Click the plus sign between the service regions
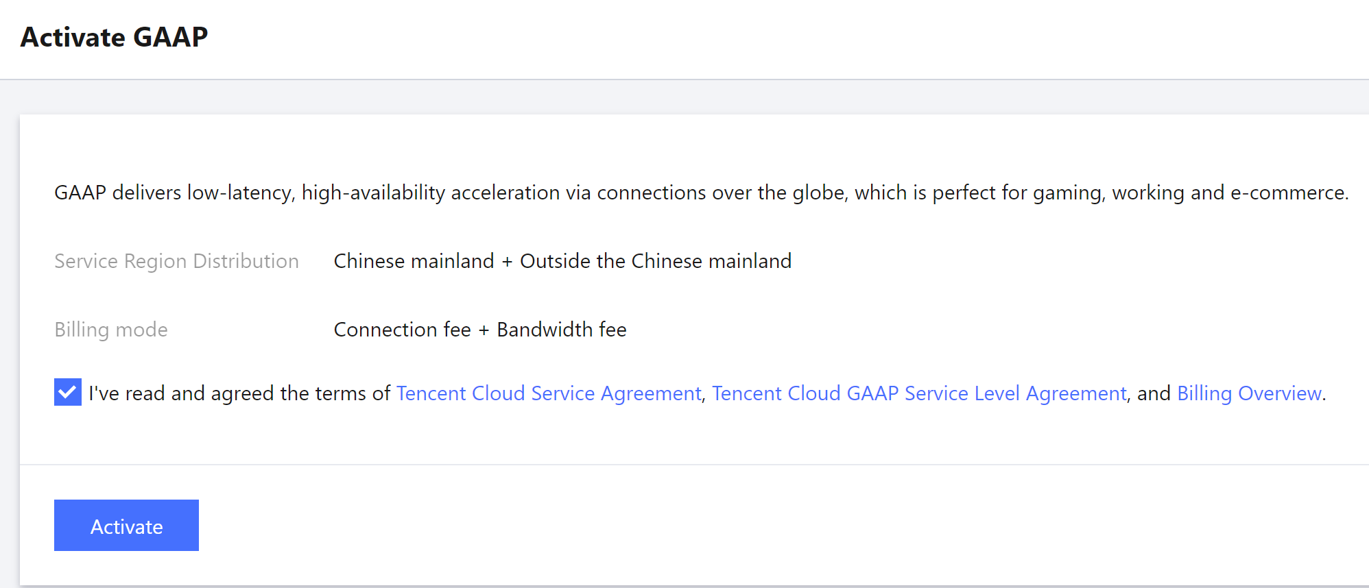The height and width of the screenshot is (588, 1369). [x=507, y=262]
